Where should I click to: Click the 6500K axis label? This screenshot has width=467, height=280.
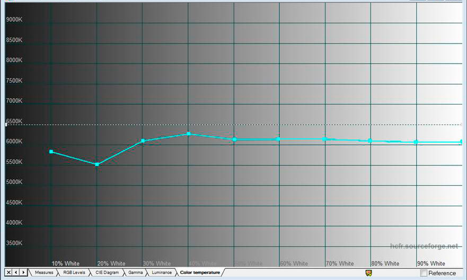[14, 121]
